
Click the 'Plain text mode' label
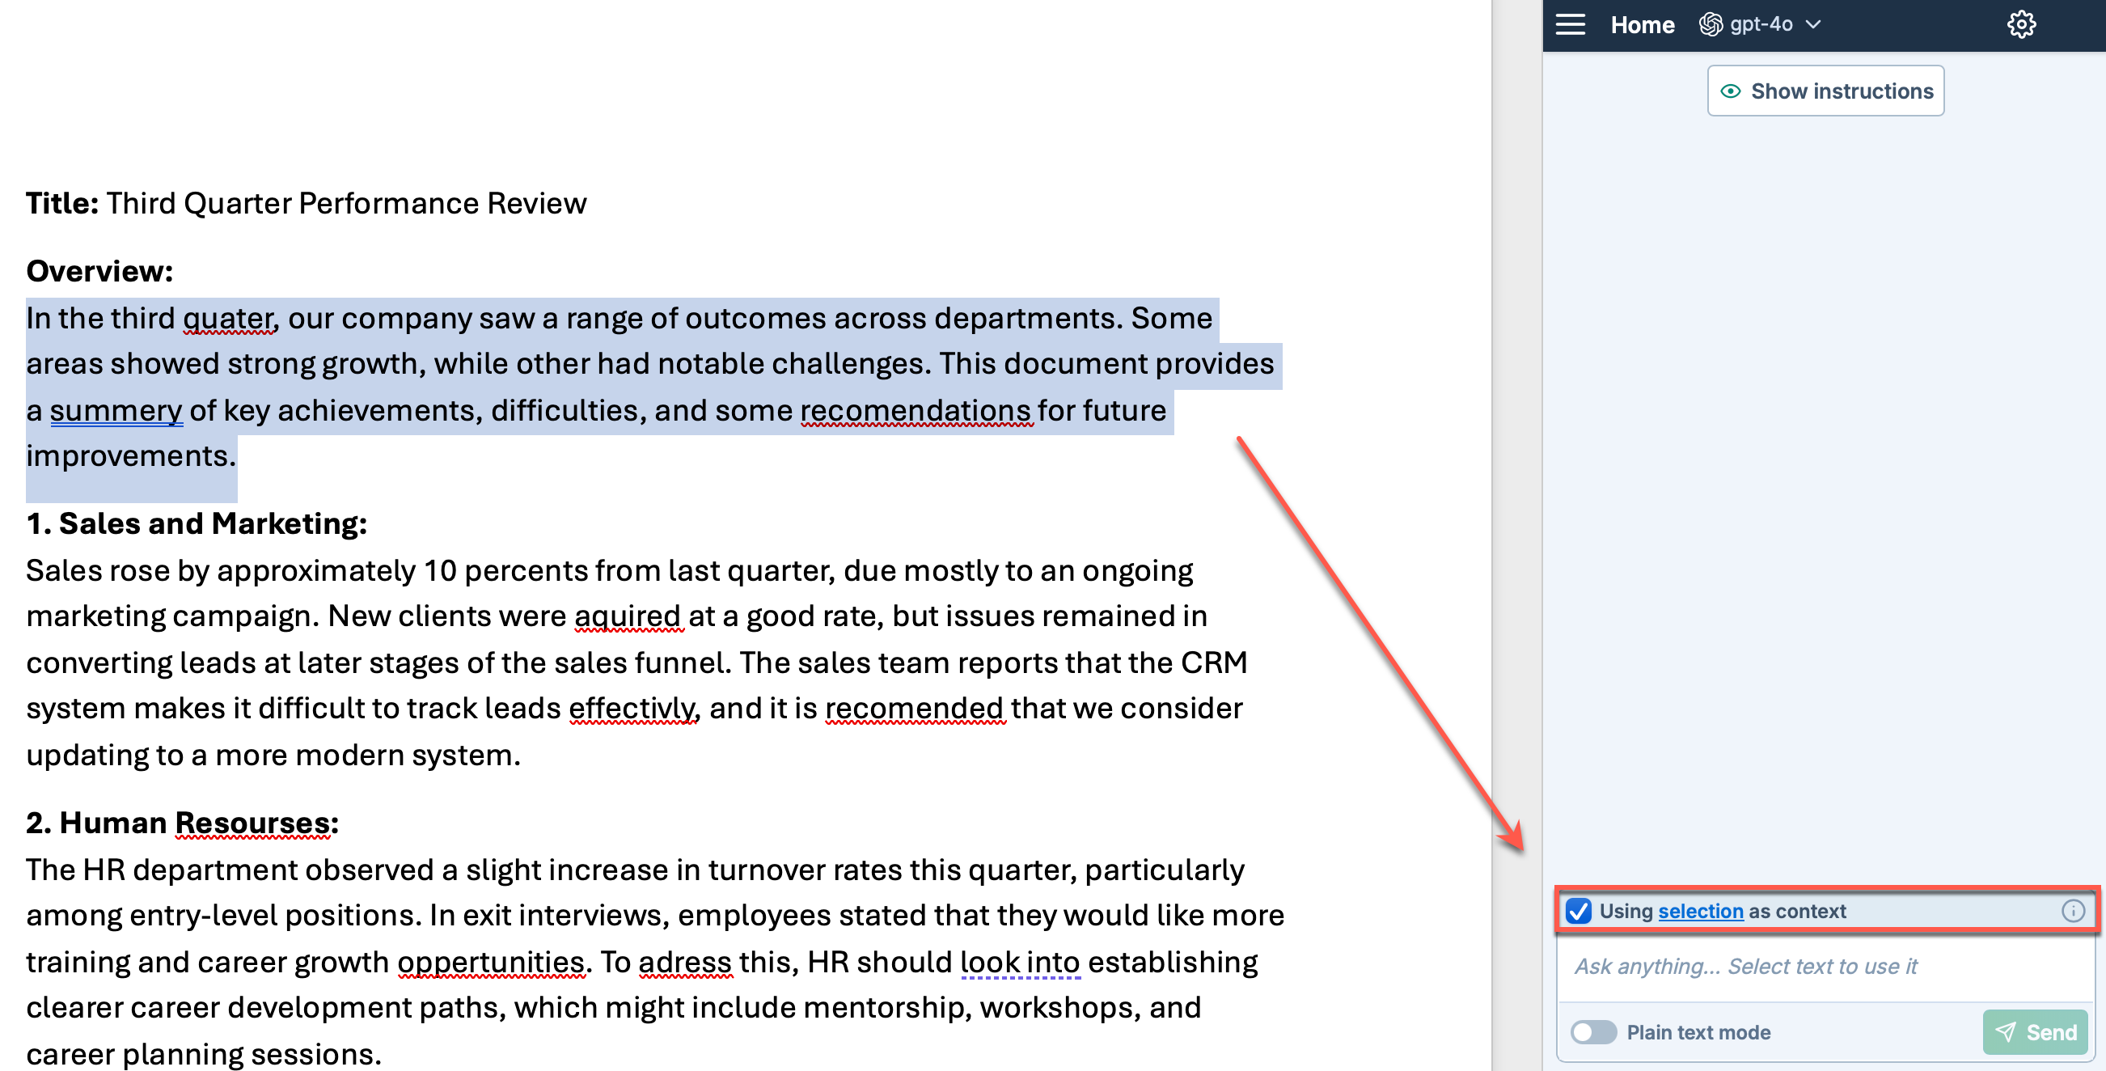(1698, 1032)
